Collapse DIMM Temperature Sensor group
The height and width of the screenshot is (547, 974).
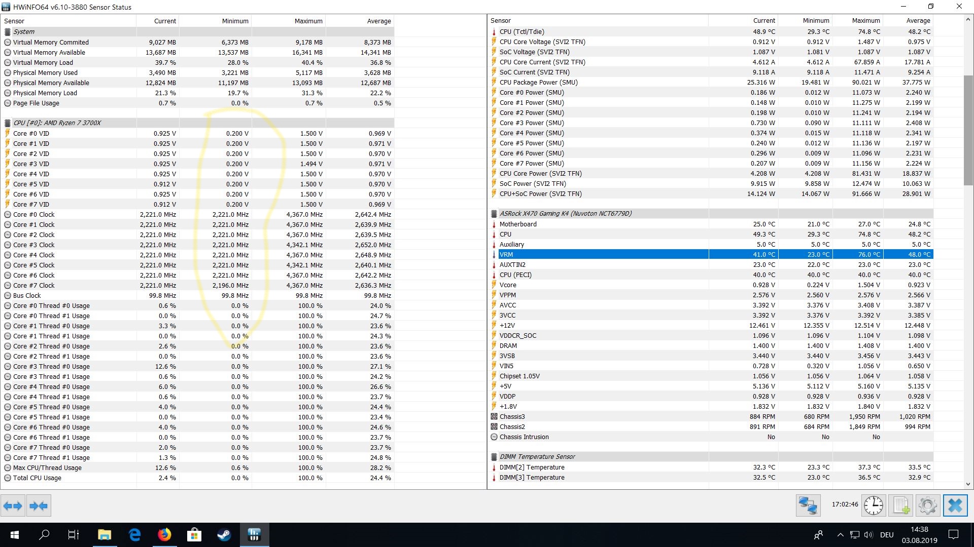click(x=537, y=456)
